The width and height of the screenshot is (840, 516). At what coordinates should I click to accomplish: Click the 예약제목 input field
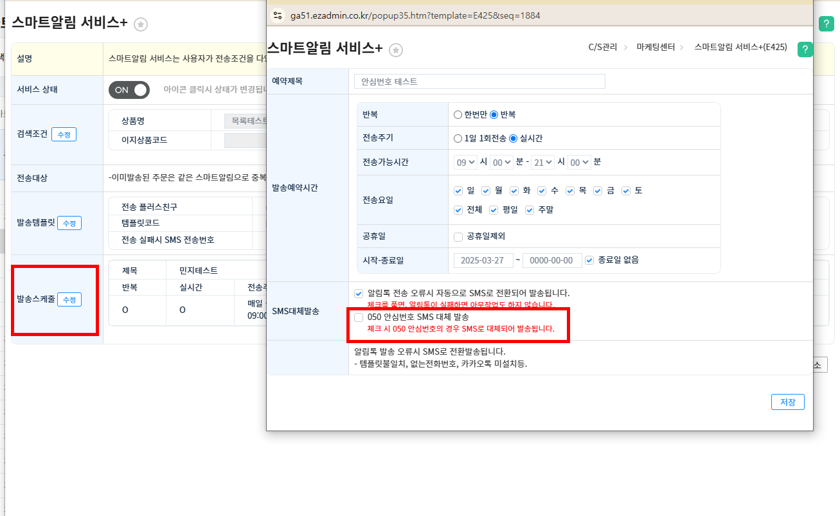(x=479, y=82)
